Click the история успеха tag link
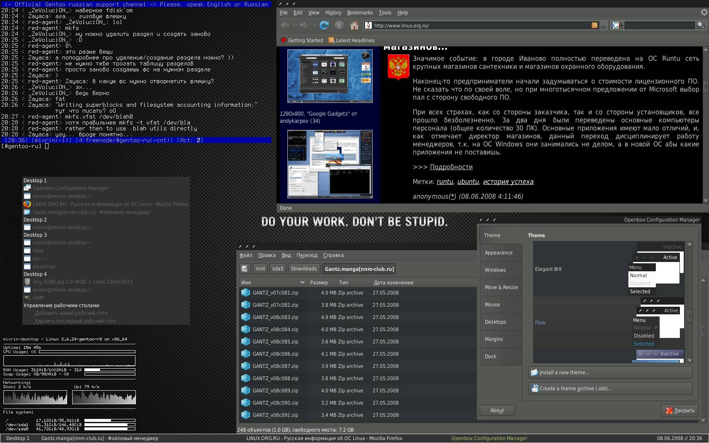The image size is (709, 443). click(508, 182)
